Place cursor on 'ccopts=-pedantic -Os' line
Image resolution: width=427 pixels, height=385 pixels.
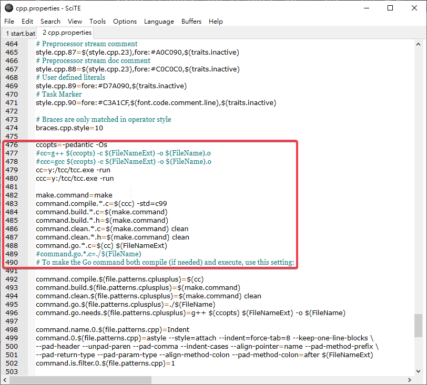click(72, 145)
